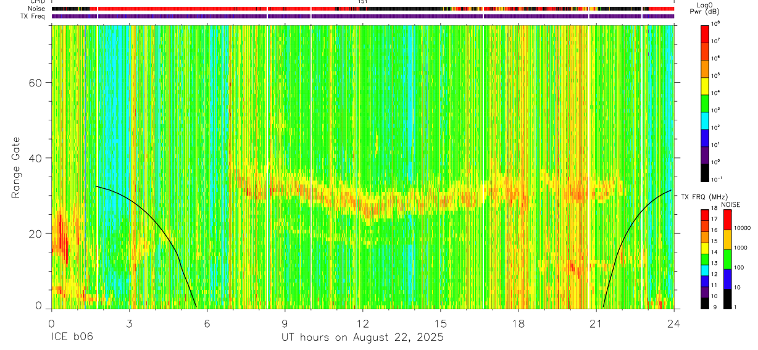Click the yellow band of the Lag0 Pwr colorbar
The height and width of the screenshot is (350, 758).
[x=706, y=86]
